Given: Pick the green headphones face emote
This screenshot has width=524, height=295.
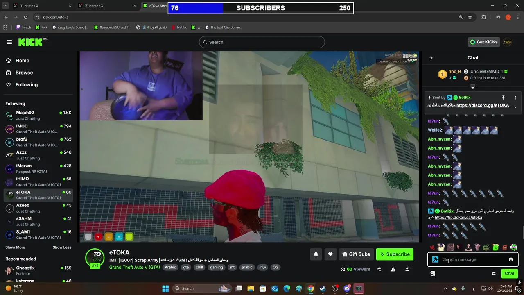Looking at the screenshot, I should [x=513, y=247].
